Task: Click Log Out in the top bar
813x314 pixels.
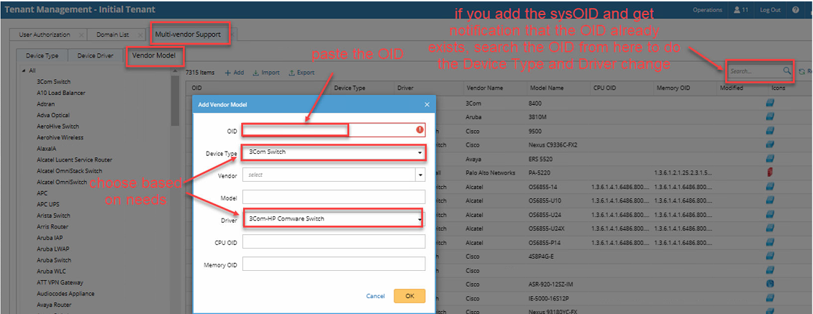Action: tap(771, 10)
